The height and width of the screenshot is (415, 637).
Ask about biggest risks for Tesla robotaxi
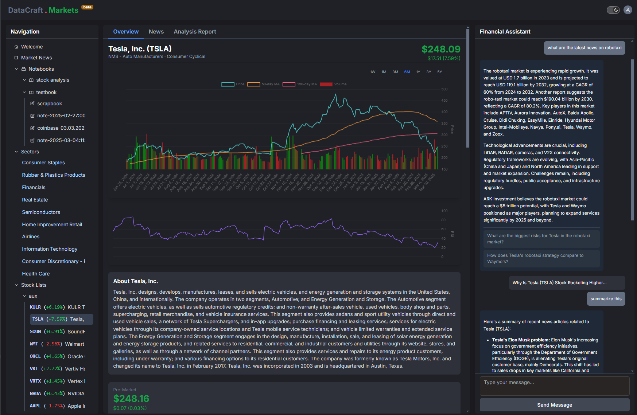541,239
